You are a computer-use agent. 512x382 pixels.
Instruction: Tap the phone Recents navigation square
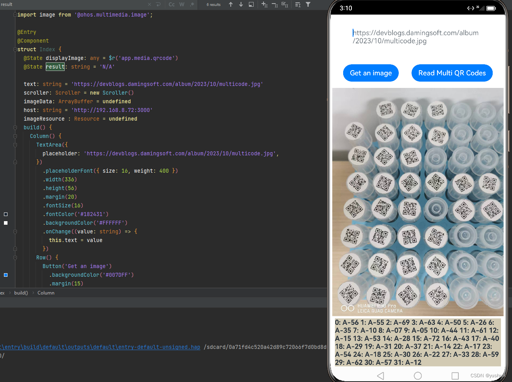(455, 376)
